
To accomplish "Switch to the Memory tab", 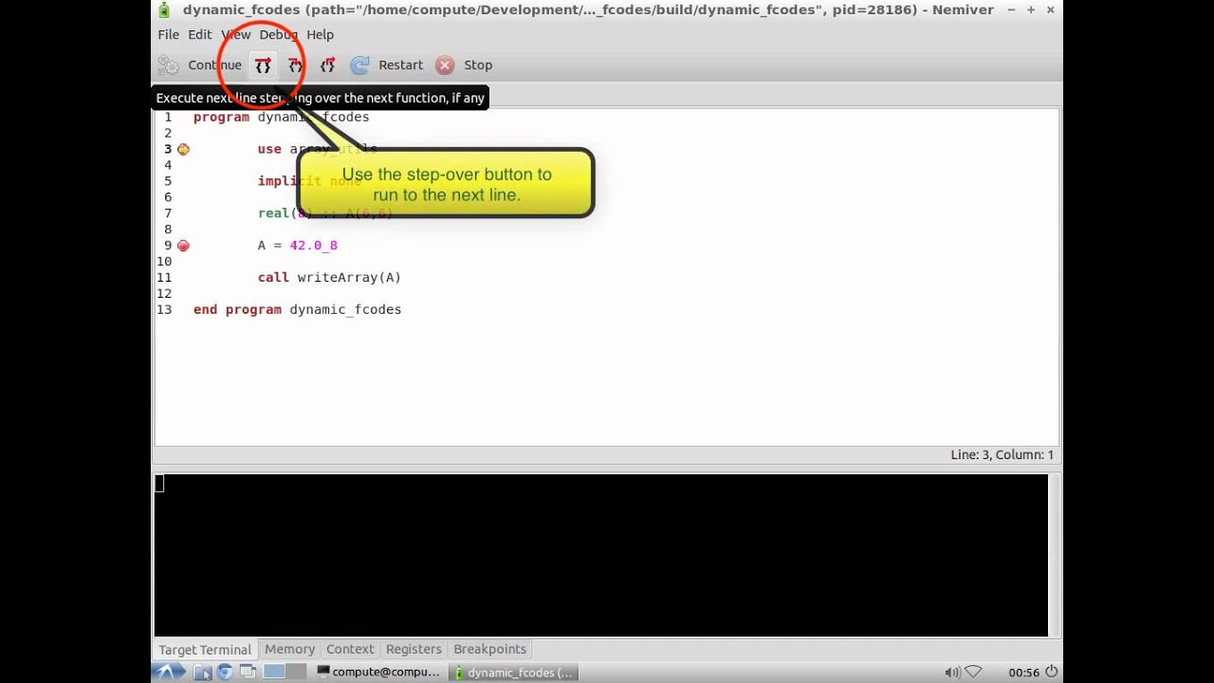I will tap(289, 649).
